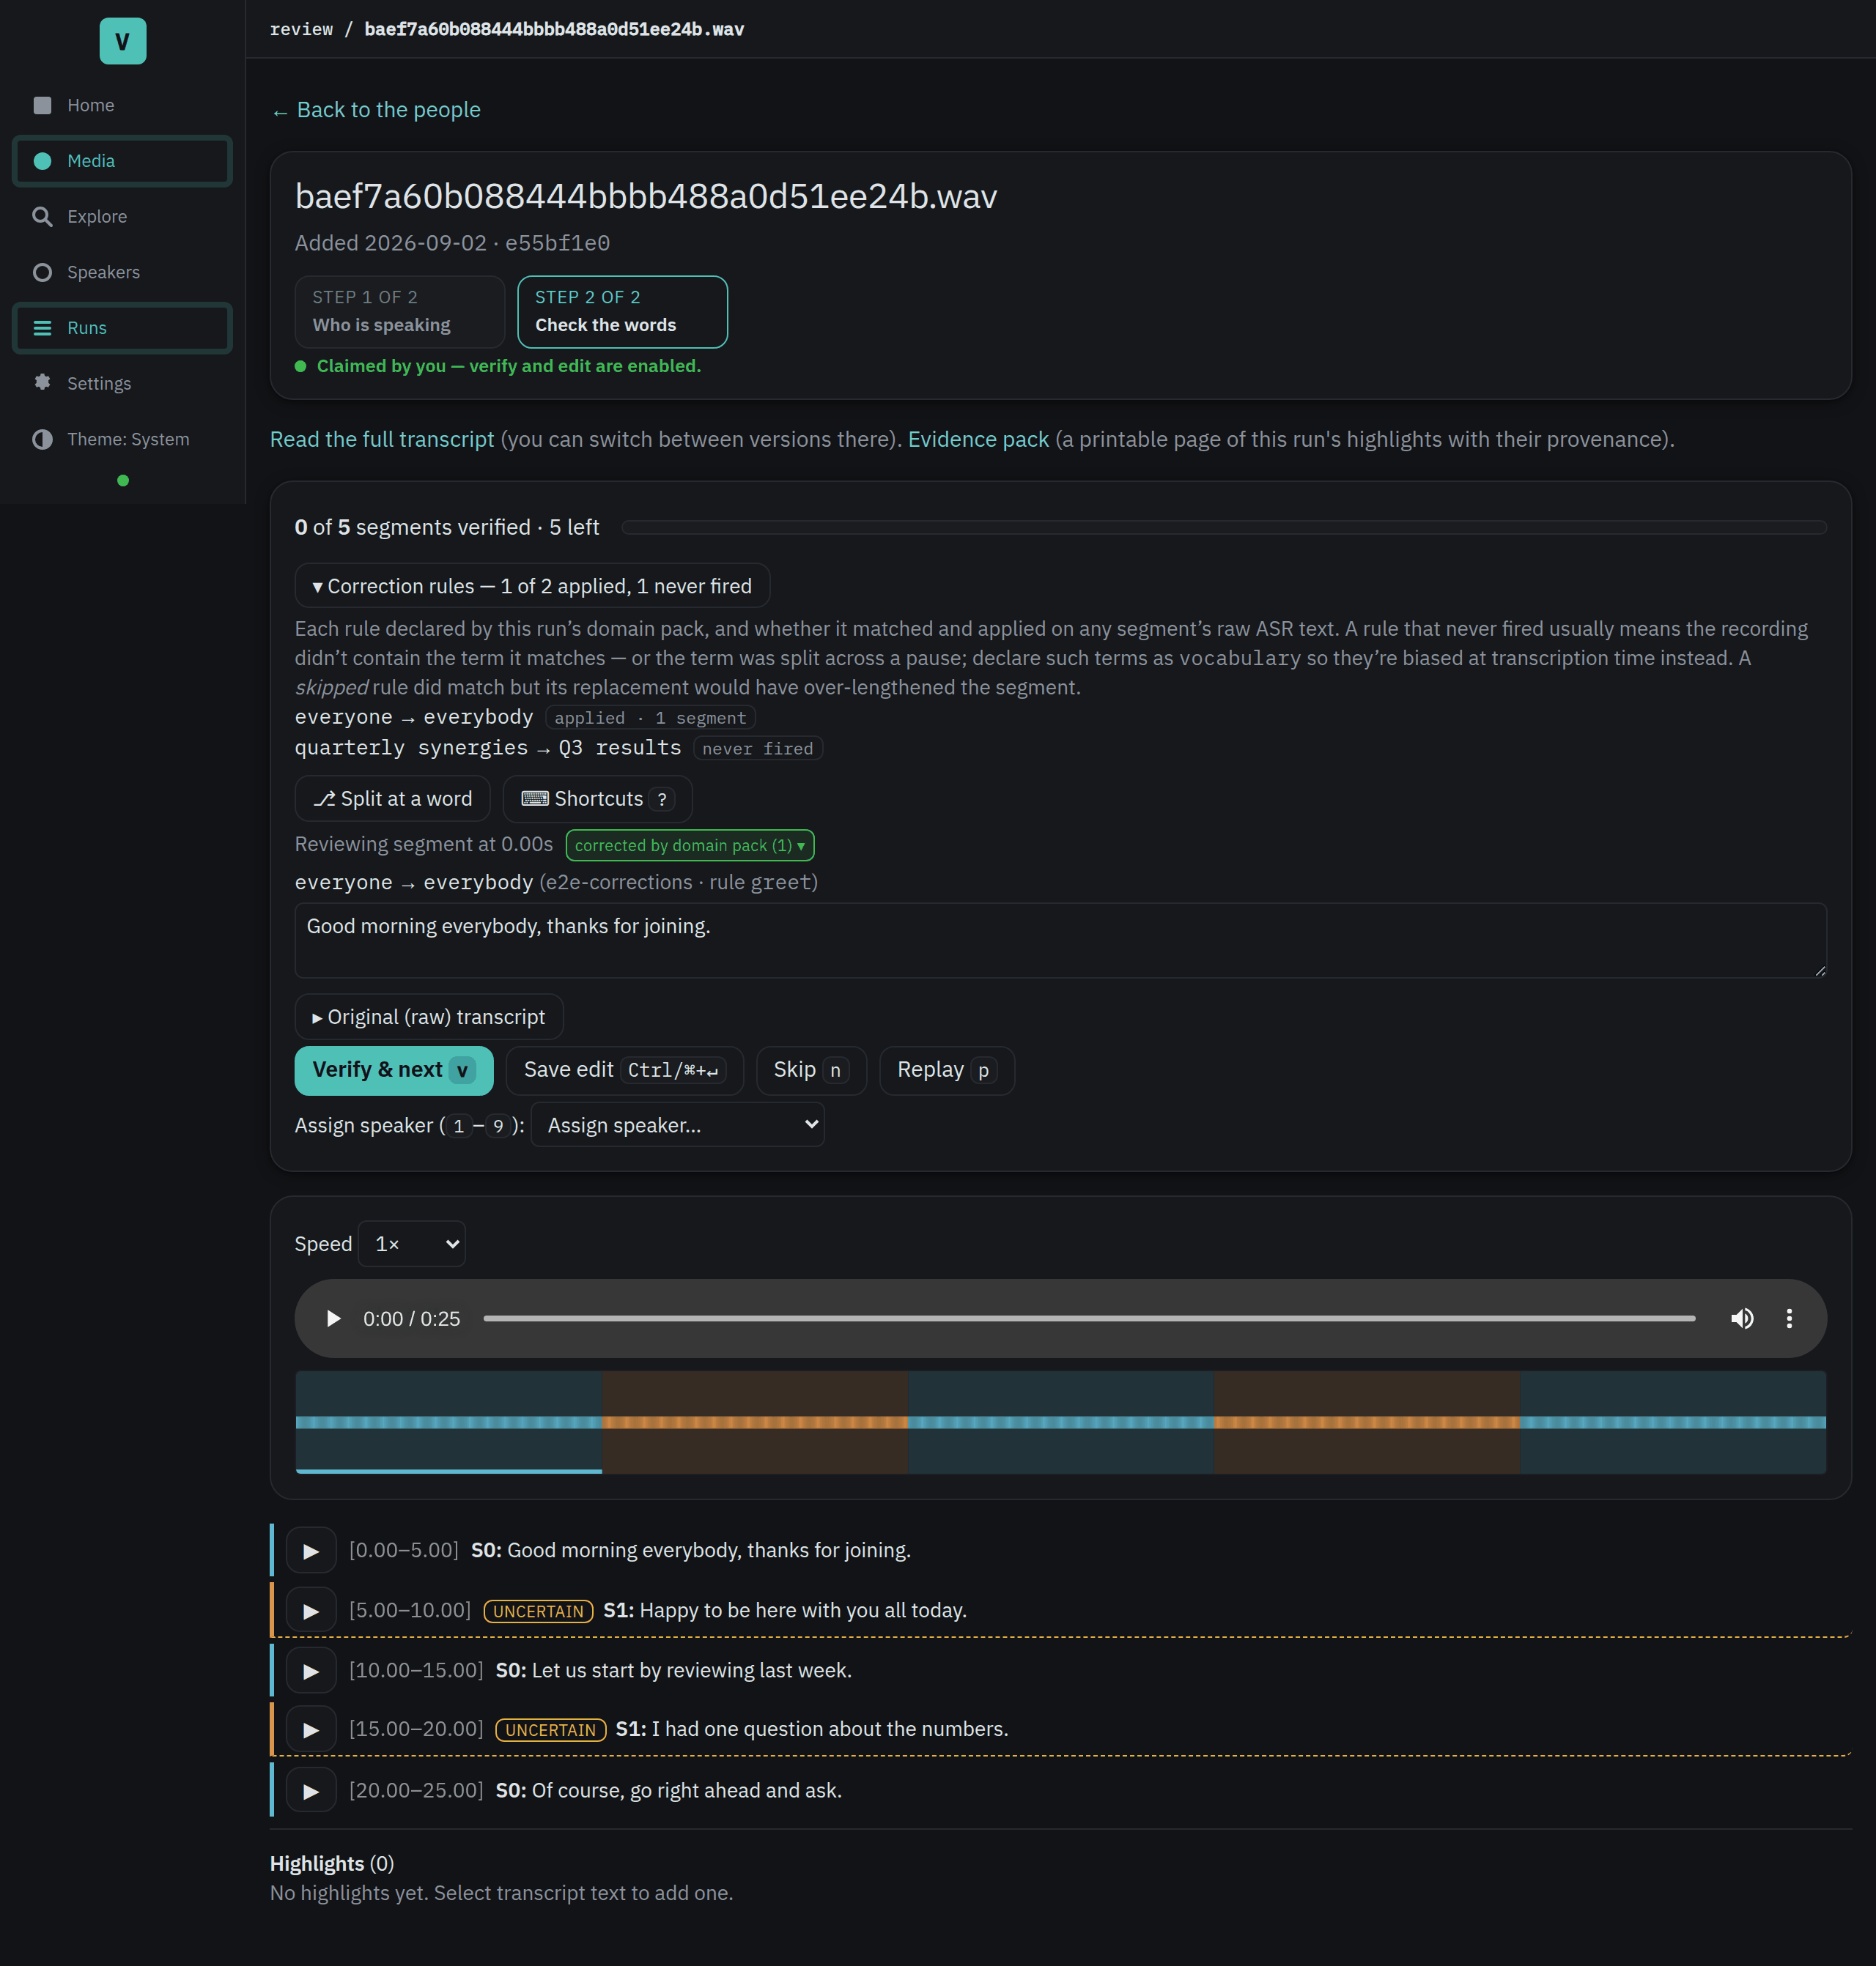
Task: Click the Highlights (0) heading
Action: (x=332, y=1863)
